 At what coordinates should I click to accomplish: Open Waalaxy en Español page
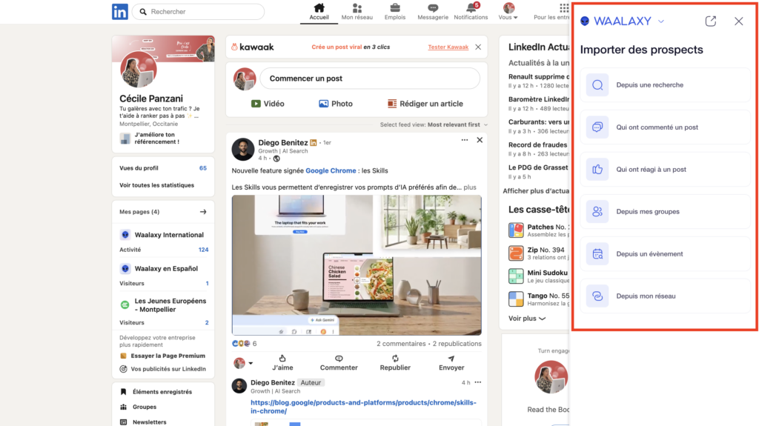[x=166, y=269]
